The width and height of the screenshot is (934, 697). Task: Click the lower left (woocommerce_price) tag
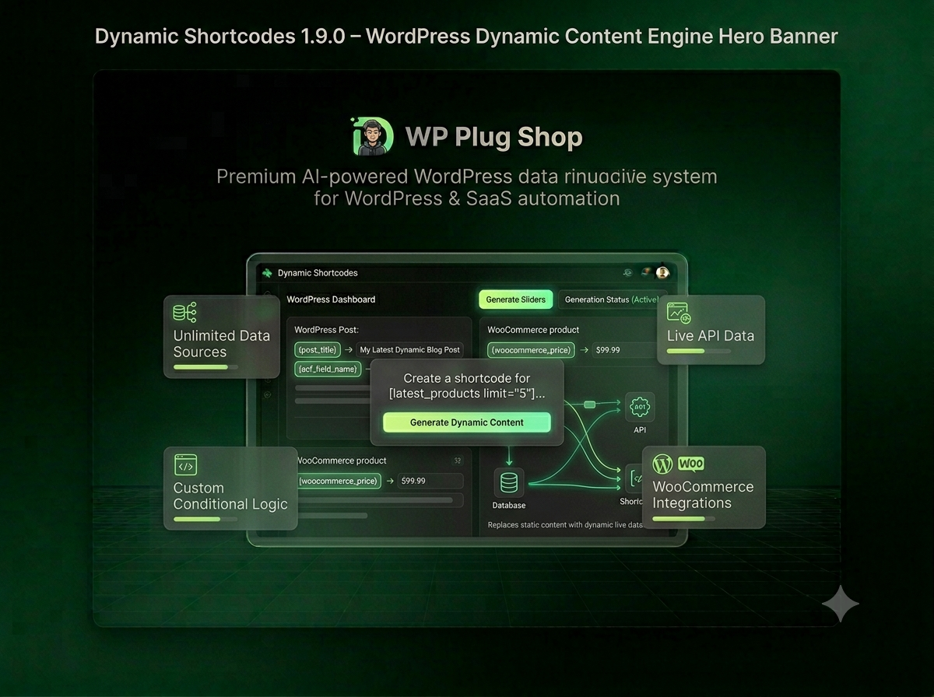coord(338,481)
